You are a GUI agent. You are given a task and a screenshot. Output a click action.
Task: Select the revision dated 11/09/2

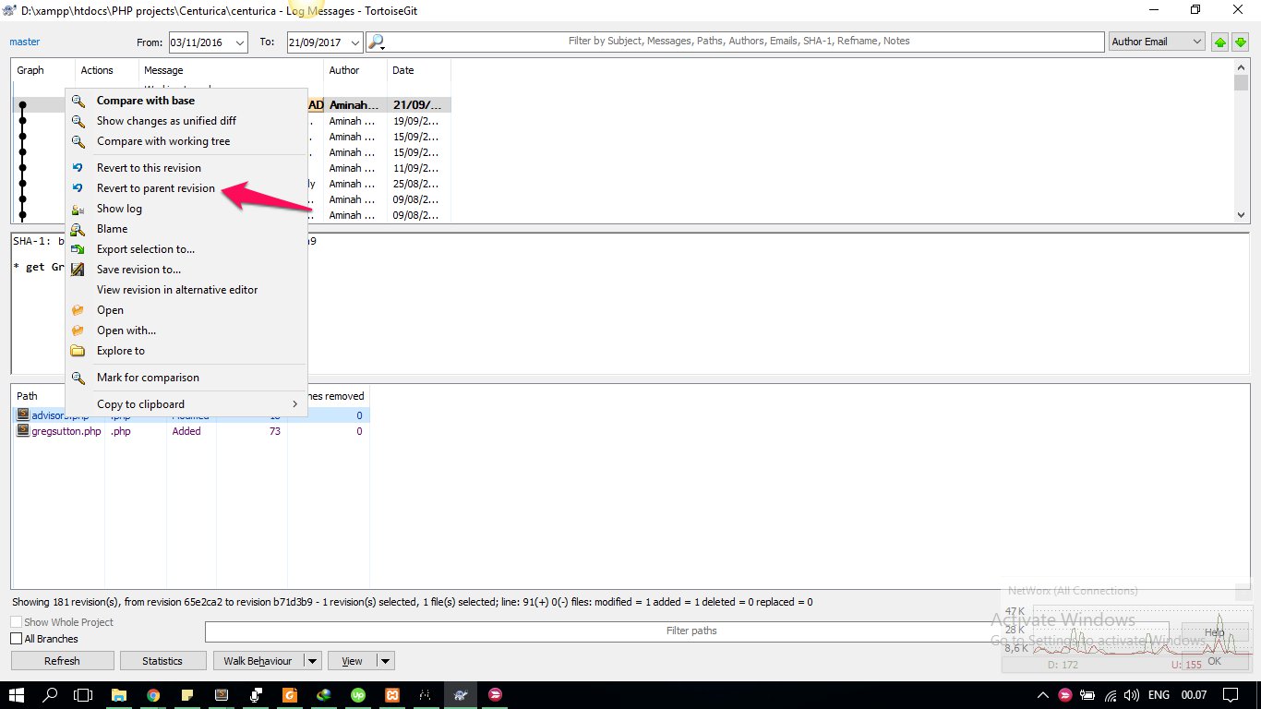pos(233,168)
